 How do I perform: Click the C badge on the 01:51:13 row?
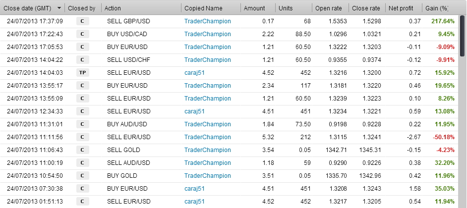(x=82, y=202)
